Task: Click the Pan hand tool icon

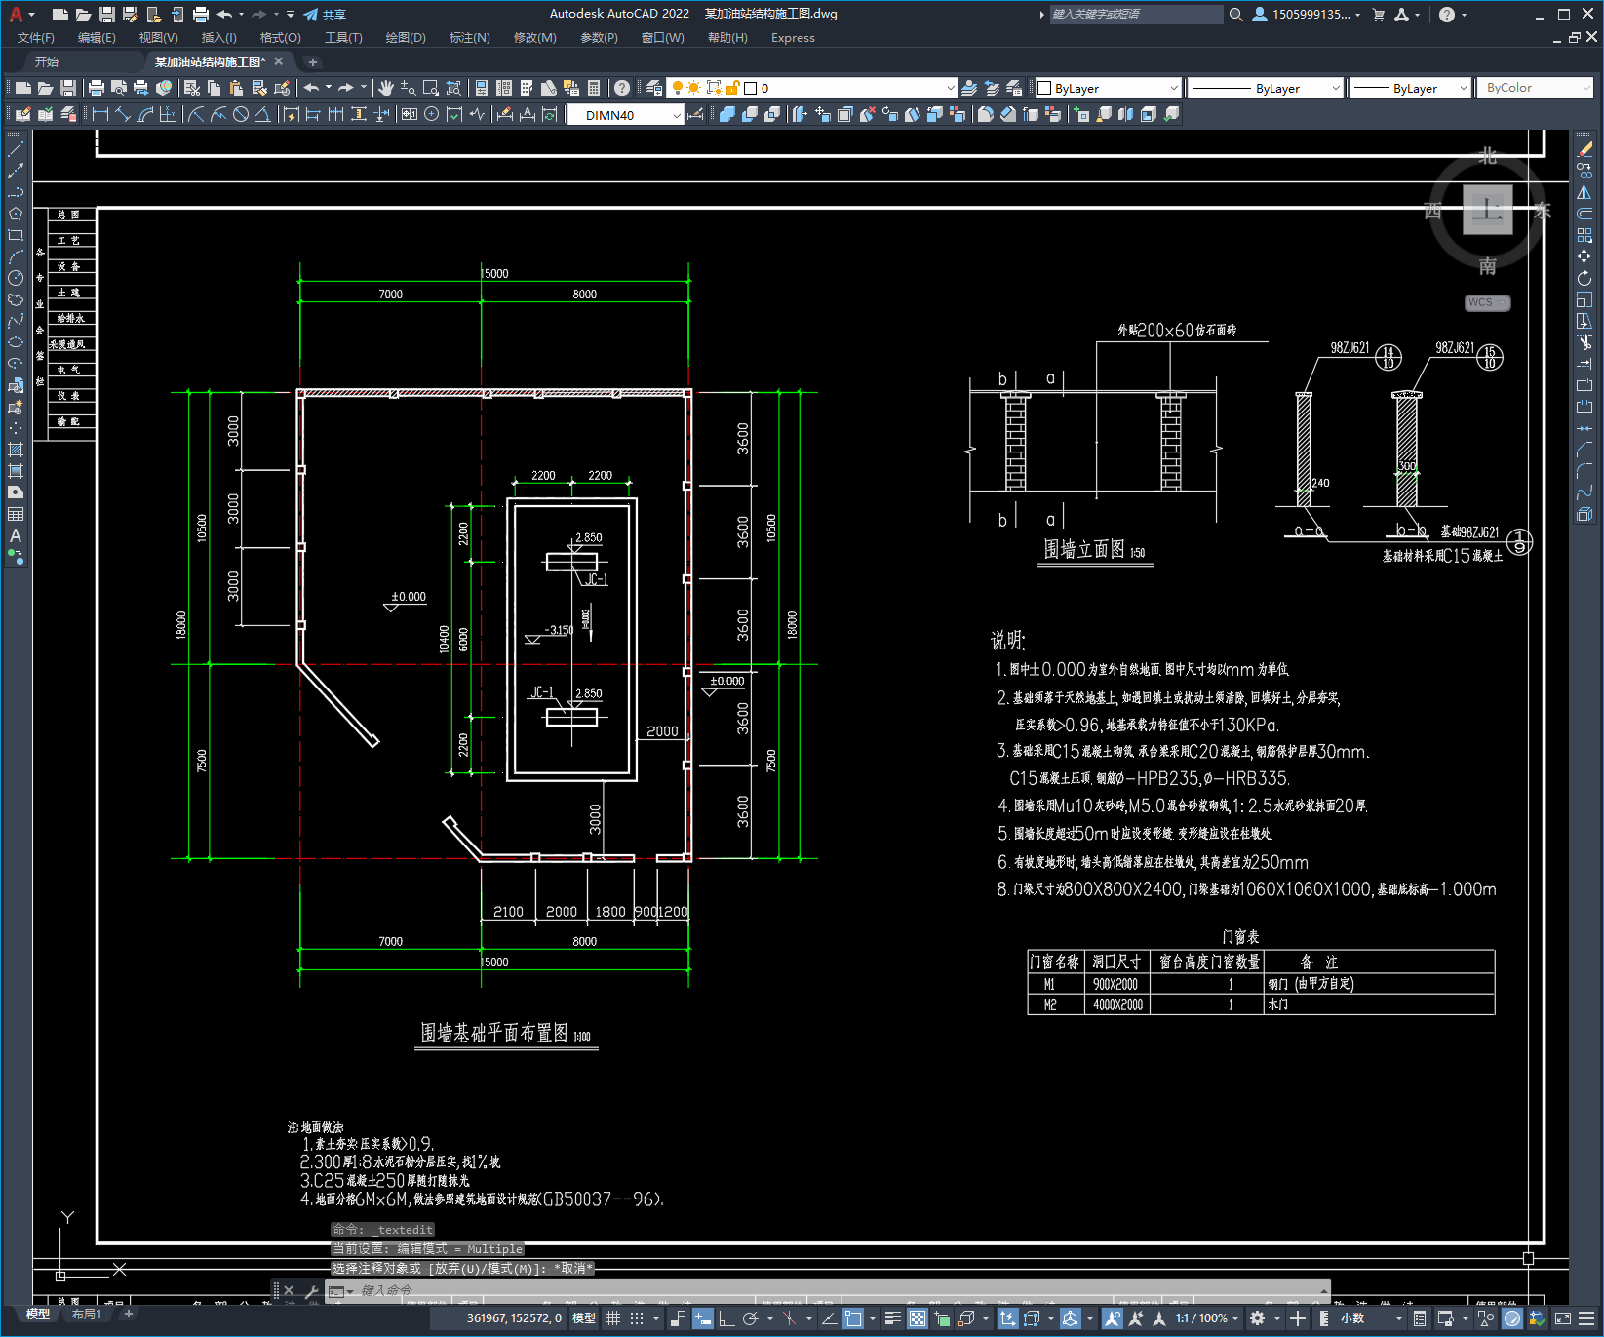Action: 386,88
